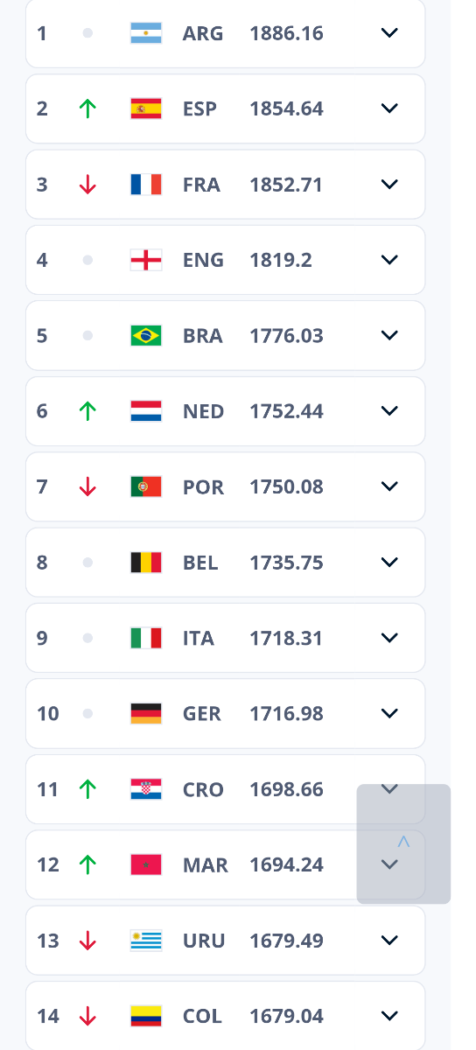Click red down arrow beside FRA
Screen dimensions: 476x1050
coord(87,185)
